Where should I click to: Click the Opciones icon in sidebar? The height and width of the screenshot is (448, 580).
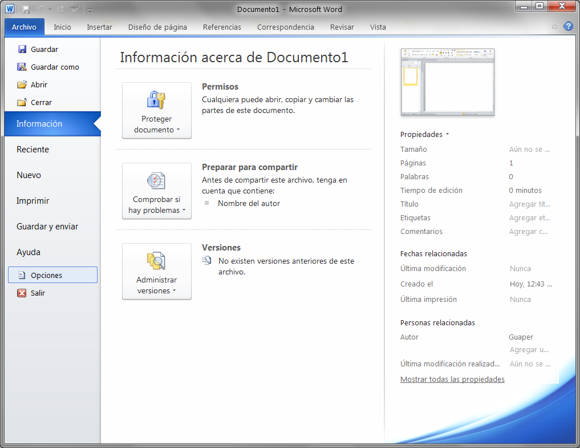pyautogui.click(x=22, y=275)
